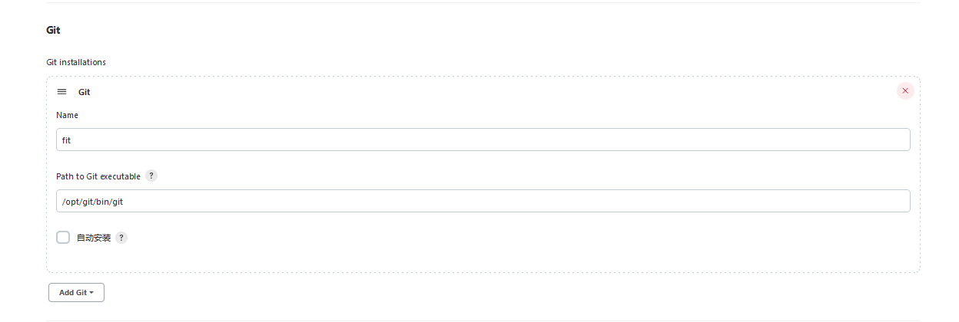Screen dimensions: 959x322
Task: Click the divider line below Add Git
Action: 483,320
